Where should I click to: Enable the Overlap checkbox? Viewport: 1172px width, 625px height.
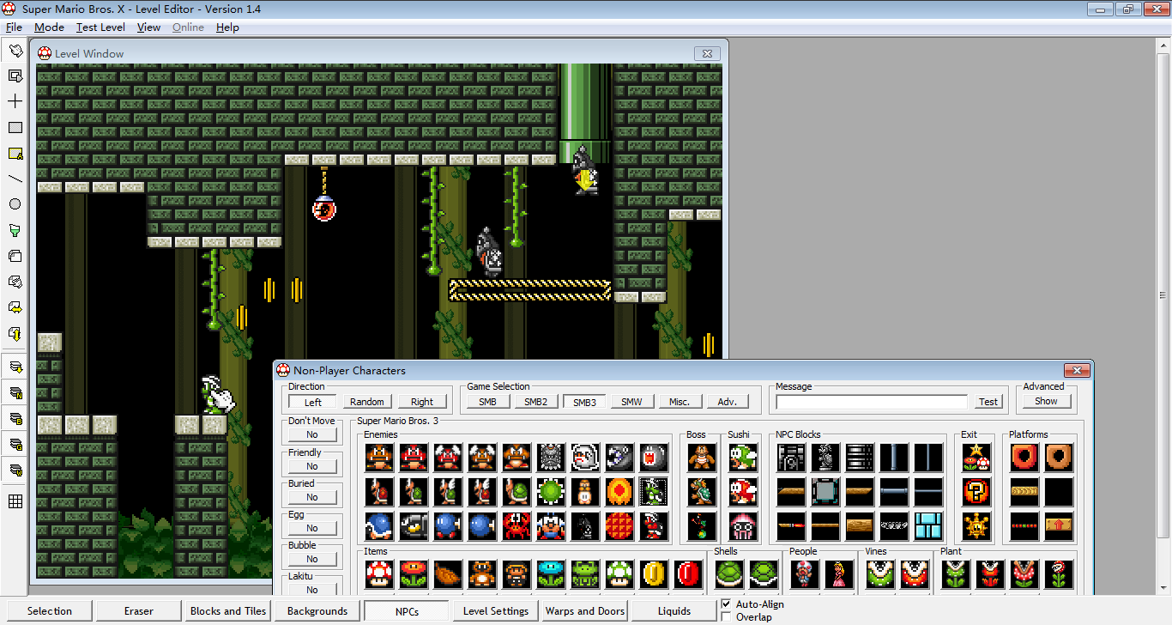(727, 617)
